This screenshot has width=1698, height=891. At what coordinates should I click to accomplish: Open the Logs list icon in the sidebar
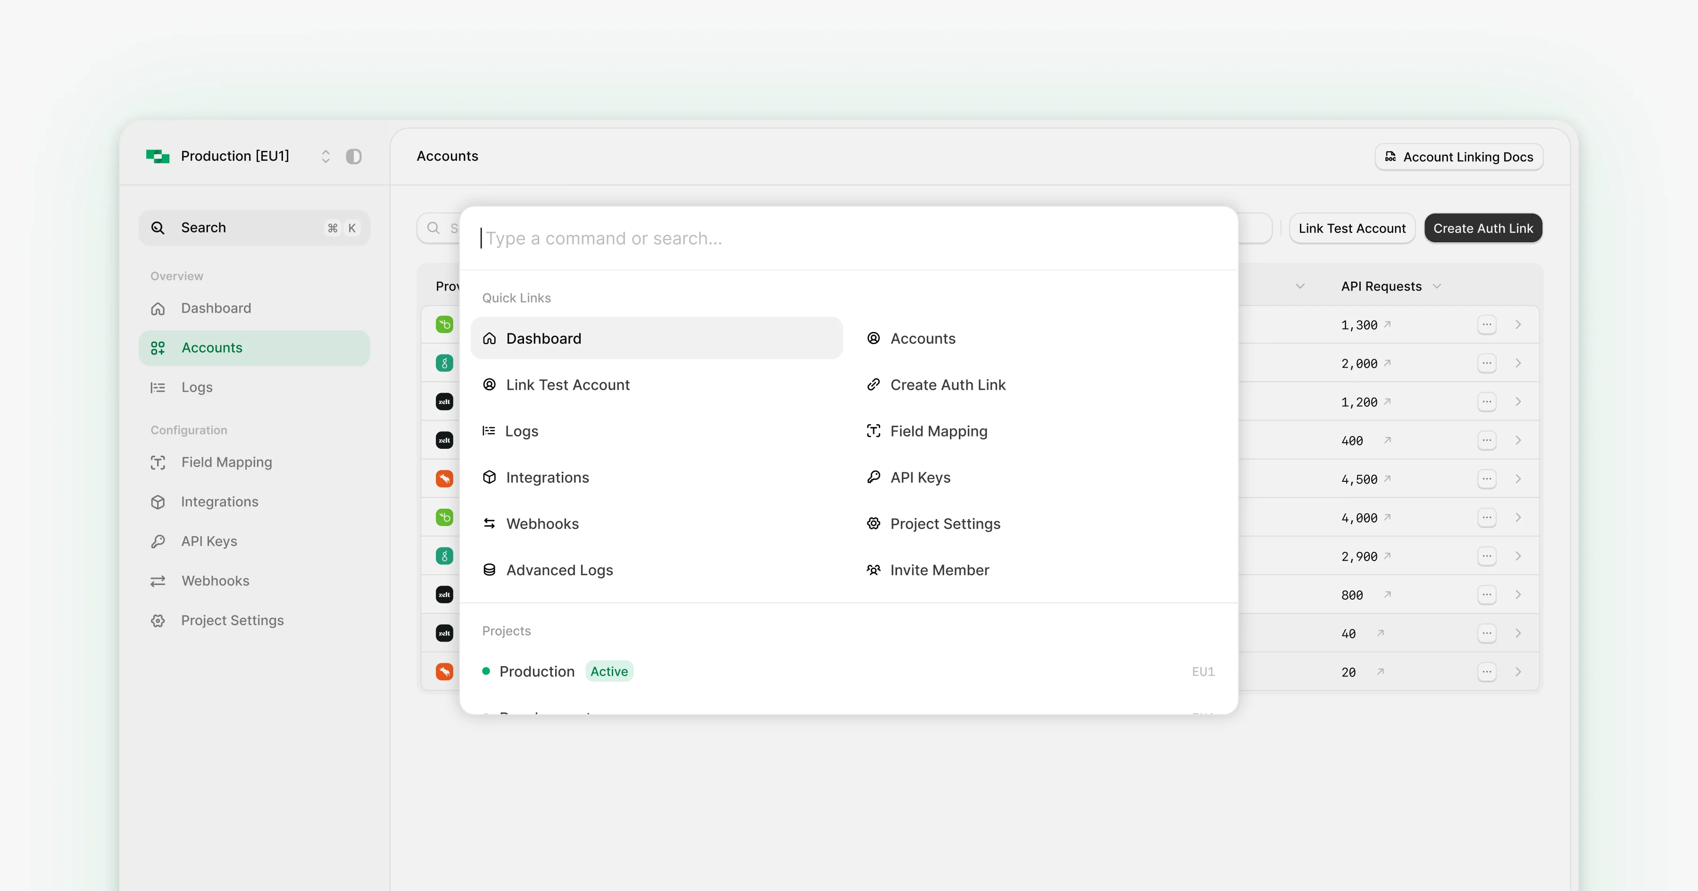(x=158, y=388)
